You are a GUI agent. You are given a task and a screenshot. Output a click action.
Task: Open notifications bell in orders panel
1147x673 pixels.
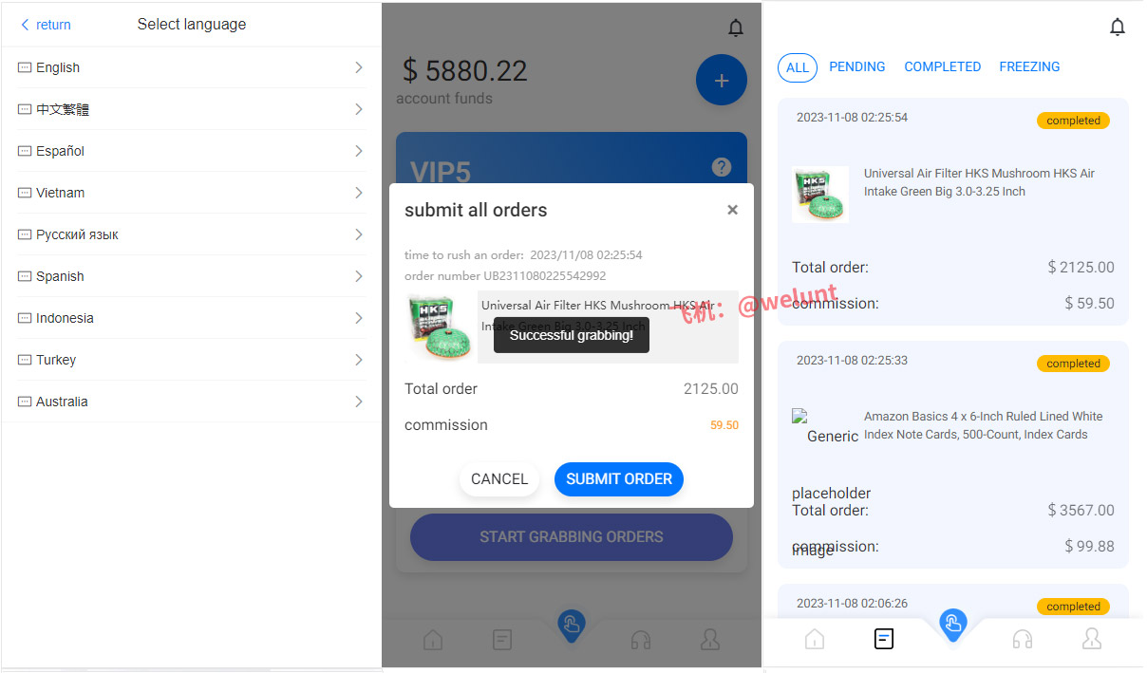(1118, 28)
